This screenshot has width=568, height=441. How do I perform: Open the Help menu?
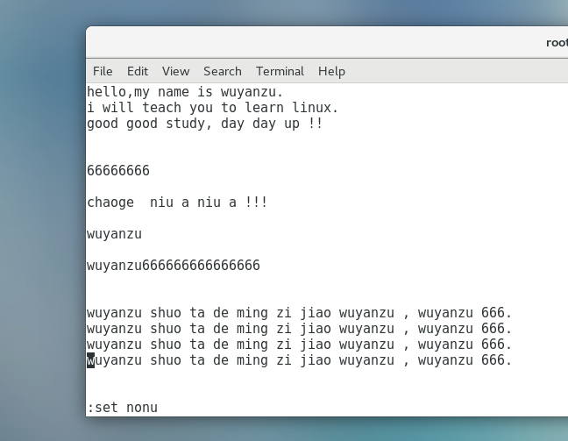point(331,71)
